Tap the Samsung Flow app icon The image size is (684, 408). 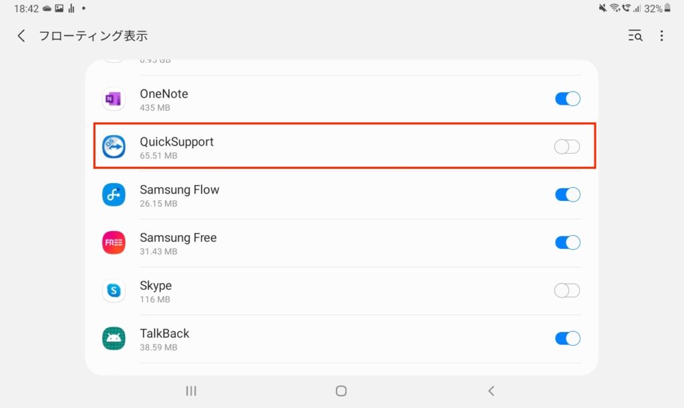pyautogui.click(x=114, y=195)
